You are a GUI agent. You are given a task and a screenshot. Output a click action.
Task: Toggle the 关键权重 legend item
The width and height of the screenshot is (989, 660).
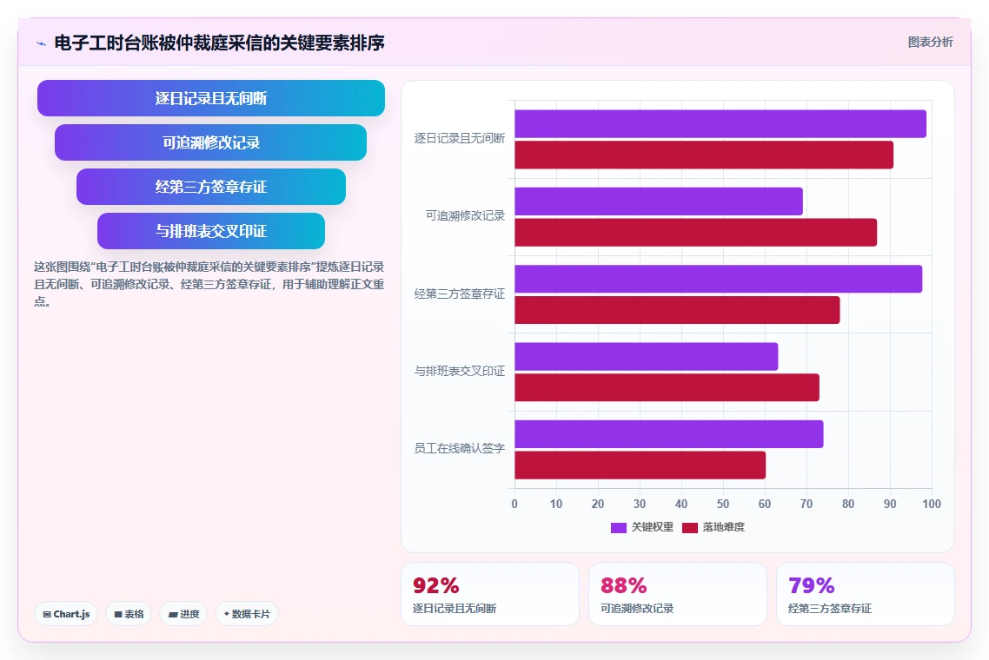642,527
